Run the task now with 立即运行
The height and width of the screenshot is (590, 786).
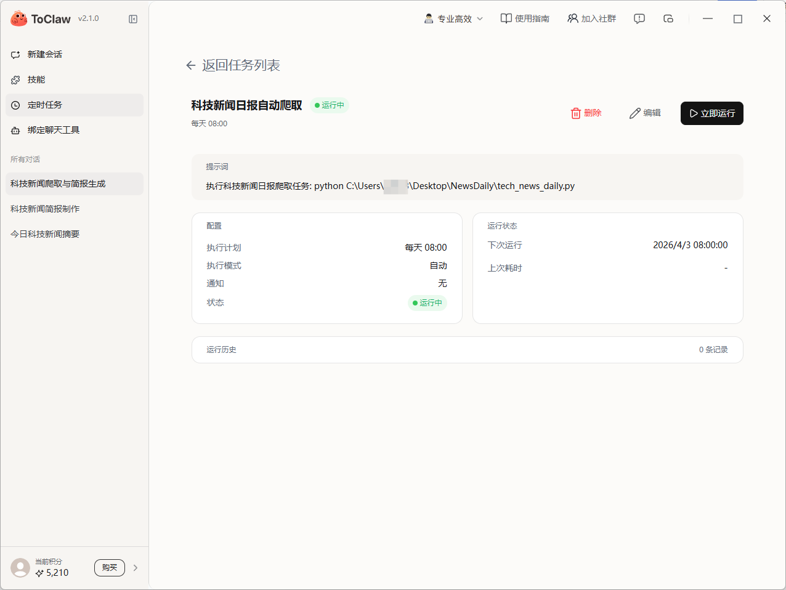point(711,113)
